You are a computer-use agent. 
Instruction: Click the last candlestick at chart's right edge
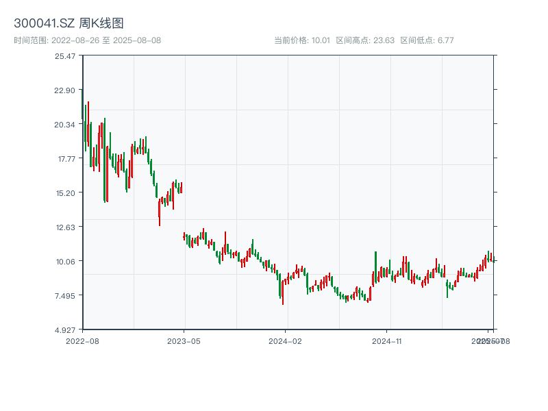(x=493, y=260)
